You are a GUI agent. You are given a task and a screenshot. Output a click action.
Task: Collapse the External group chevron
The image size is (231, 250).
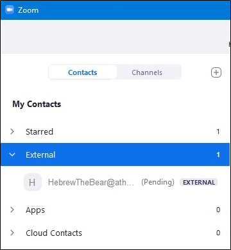(x=12, y=154)
